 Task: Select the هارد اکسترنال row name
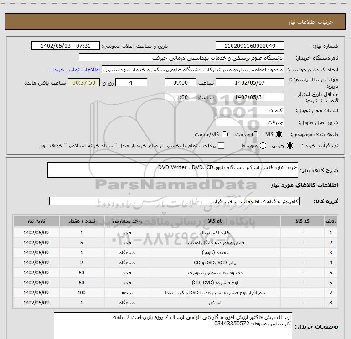(x=215, y=233)
